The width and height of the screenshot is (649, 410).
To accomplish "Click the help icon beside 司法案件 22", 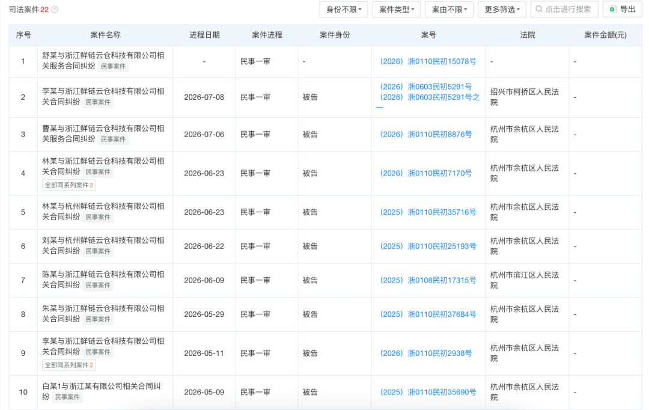I will (54, 10).
